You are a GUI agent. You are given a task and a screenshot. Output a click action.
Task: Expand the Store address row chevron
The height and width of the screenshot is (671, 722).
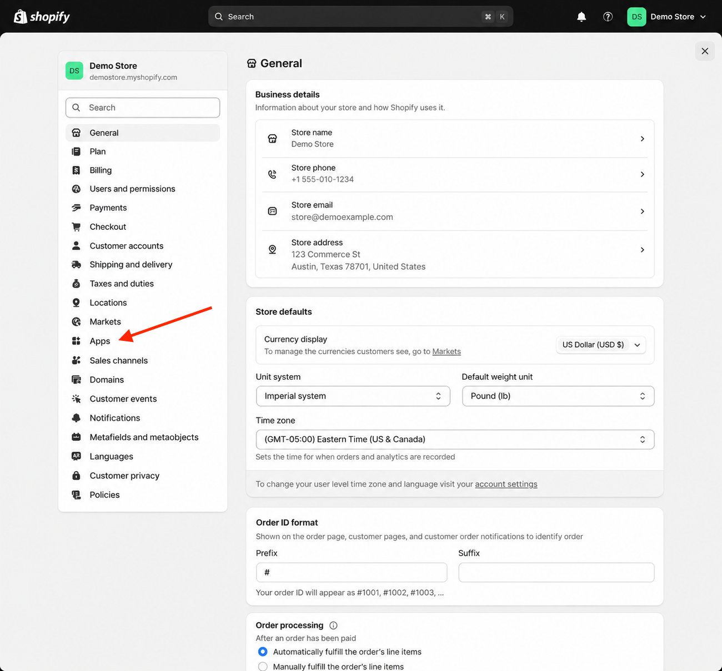[642, 250]
